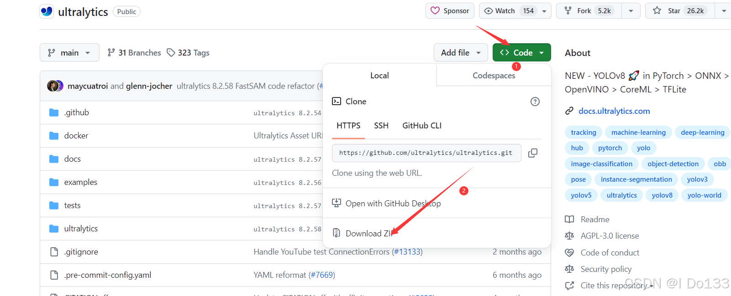Open the 31 Branches link
This screenshot has width=731, height=296.
click(134, 53)
